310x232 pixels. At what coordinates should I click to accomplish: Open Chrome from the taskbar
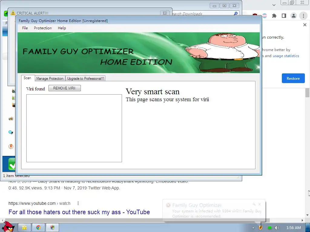[x=38, y=228]
